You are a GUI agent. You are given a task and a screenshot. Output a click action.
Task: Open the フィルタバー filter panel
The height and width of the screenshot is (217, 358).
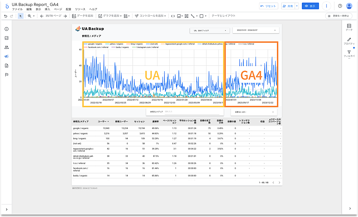point(349,54)
